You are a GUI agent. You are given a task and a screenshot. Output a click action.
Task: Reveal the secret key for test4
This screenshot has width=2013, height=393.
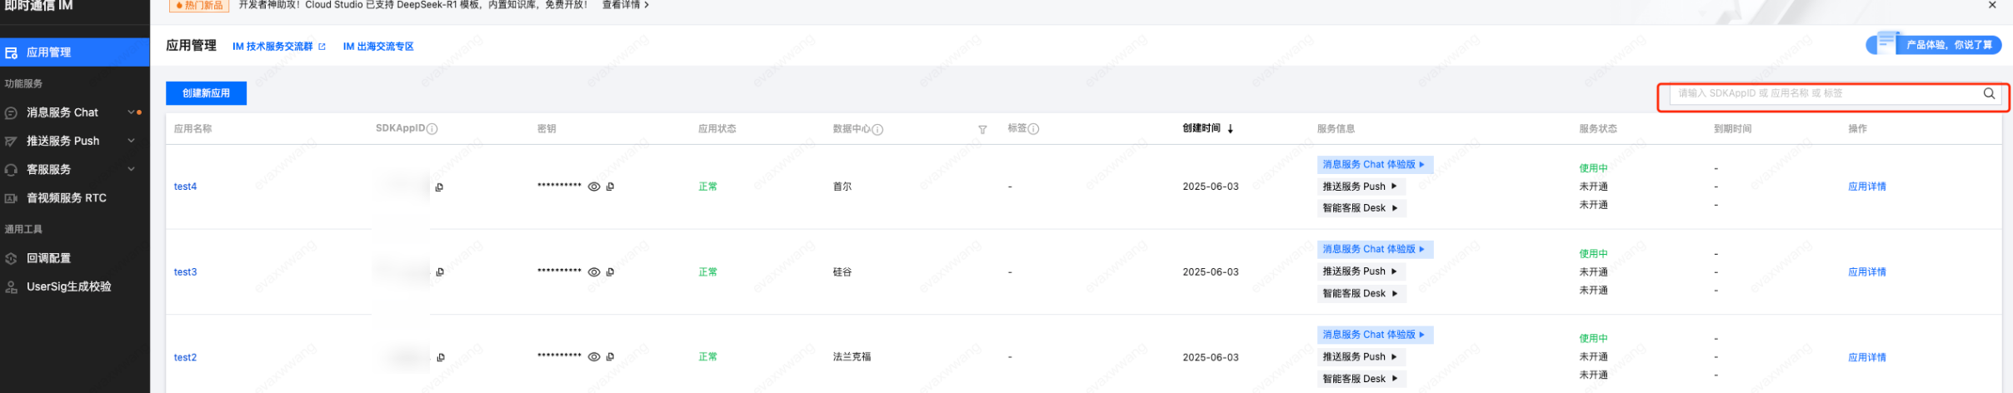point(594,187)
